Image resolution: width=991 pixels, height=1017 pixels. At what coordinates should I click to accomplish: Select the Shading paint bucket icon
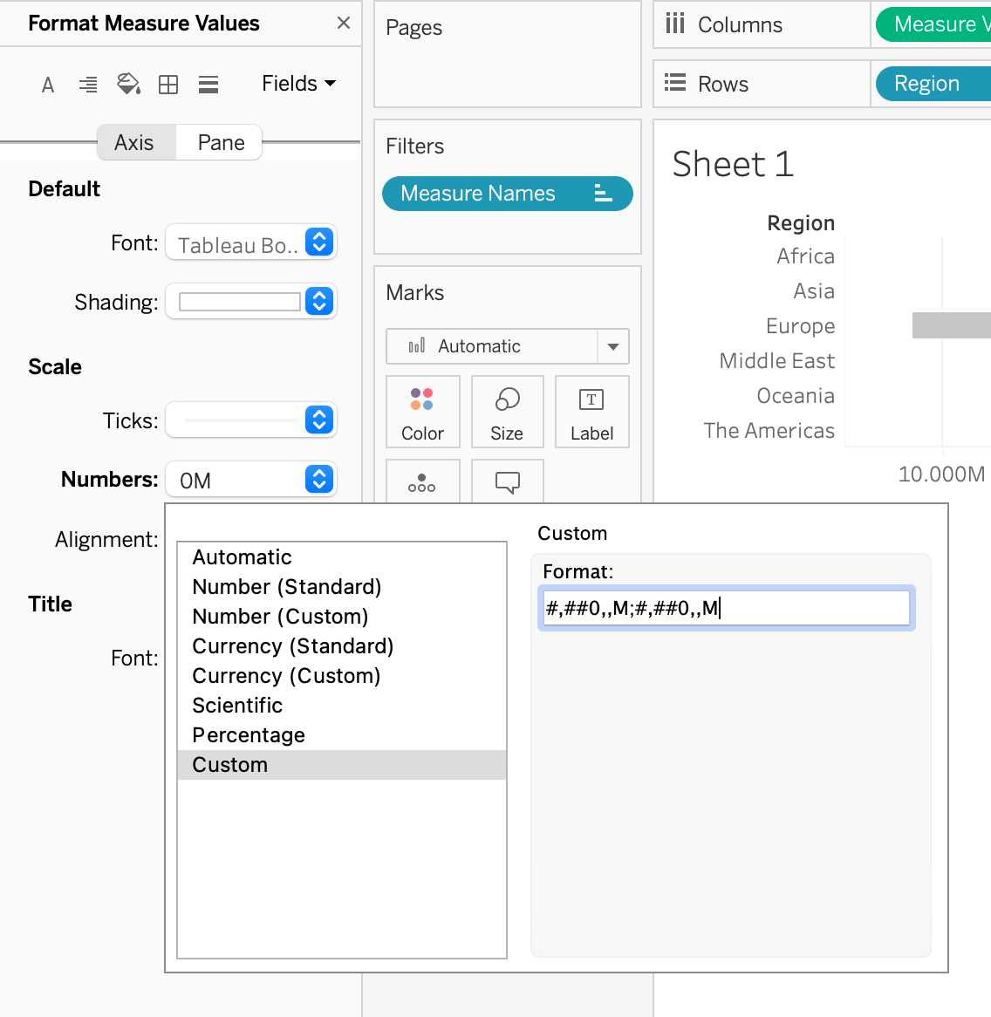pos(128,84)
